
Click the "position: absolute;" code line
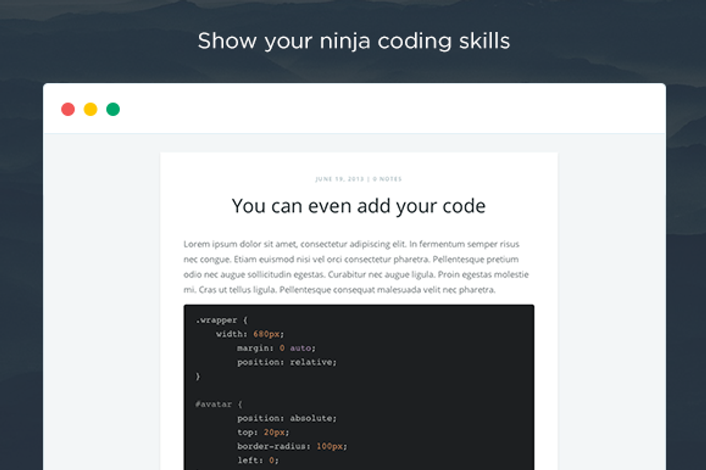click(x=287, y=418)
